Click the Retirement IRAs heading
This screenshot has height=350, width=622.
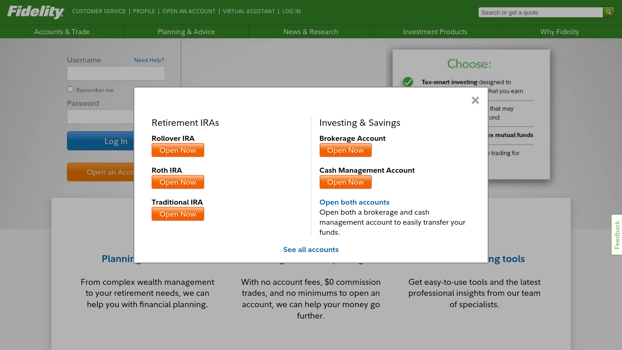coord(185,123)
